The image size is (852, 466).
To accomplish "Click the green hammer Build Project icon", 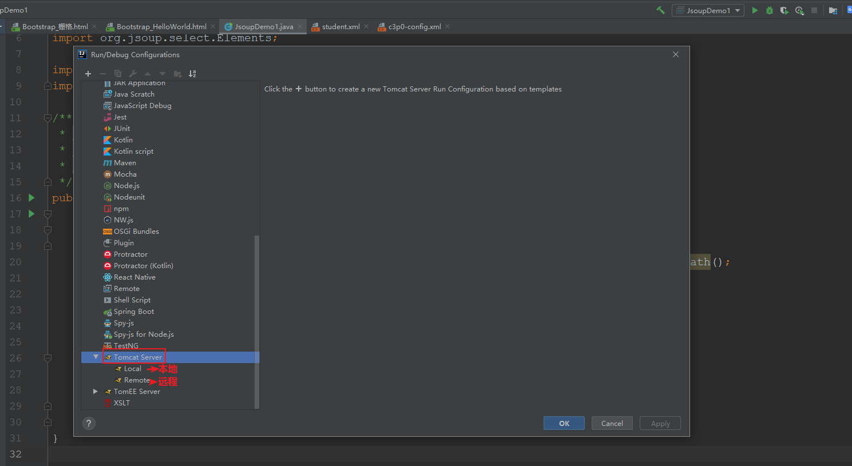I will pos(660,10).
